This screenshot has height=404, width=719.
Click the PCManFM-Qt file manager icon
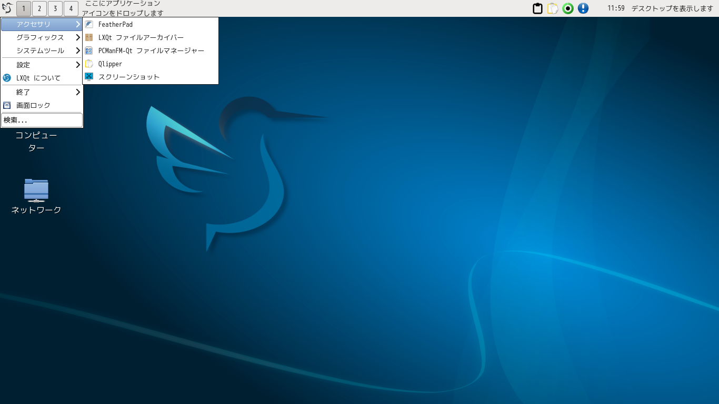click(x=89, y=50)
